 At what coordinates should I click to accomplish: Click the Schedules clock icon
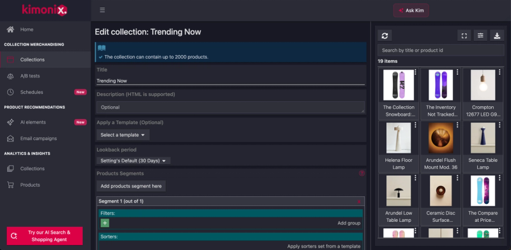(x=10, y=92)
